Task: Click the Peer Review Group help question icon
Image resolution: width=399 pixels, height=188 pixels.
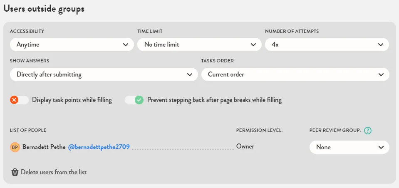Action: [x=367, y=131]
